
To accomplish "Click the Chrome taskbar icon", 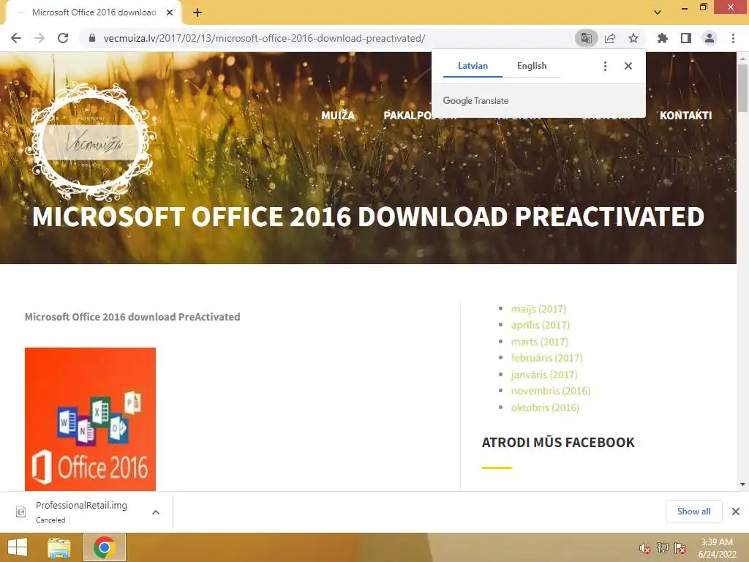I will click(x=105, y=547).
